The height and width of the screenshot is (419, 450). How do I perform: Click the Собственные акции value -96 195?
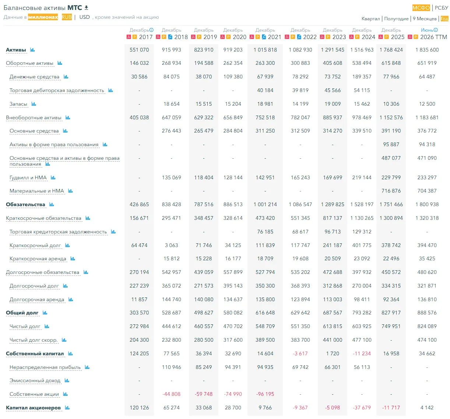[265, 394]
